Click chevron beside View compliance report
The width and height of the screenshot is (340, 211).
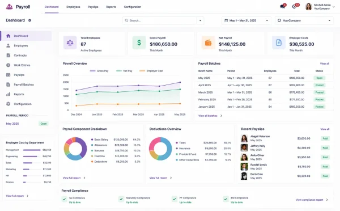click(x=327, y=200)
